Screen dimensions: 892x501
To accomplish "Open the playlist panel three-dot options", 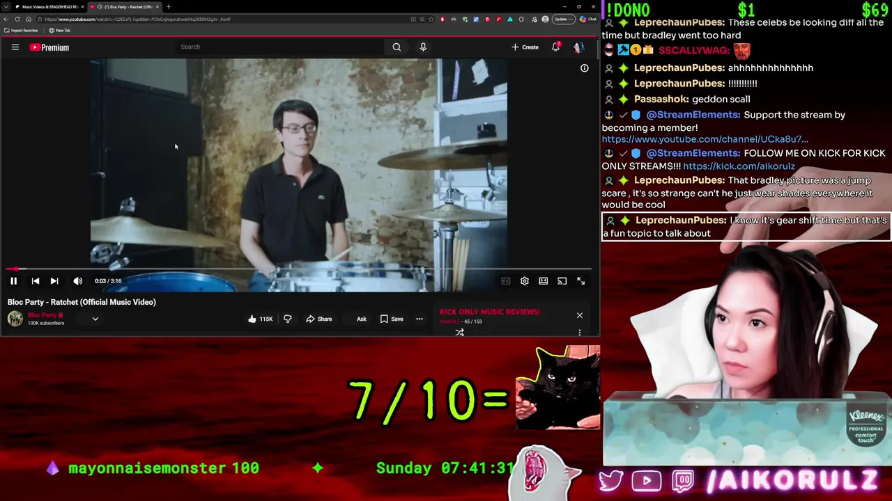I will tap(579, 333).
